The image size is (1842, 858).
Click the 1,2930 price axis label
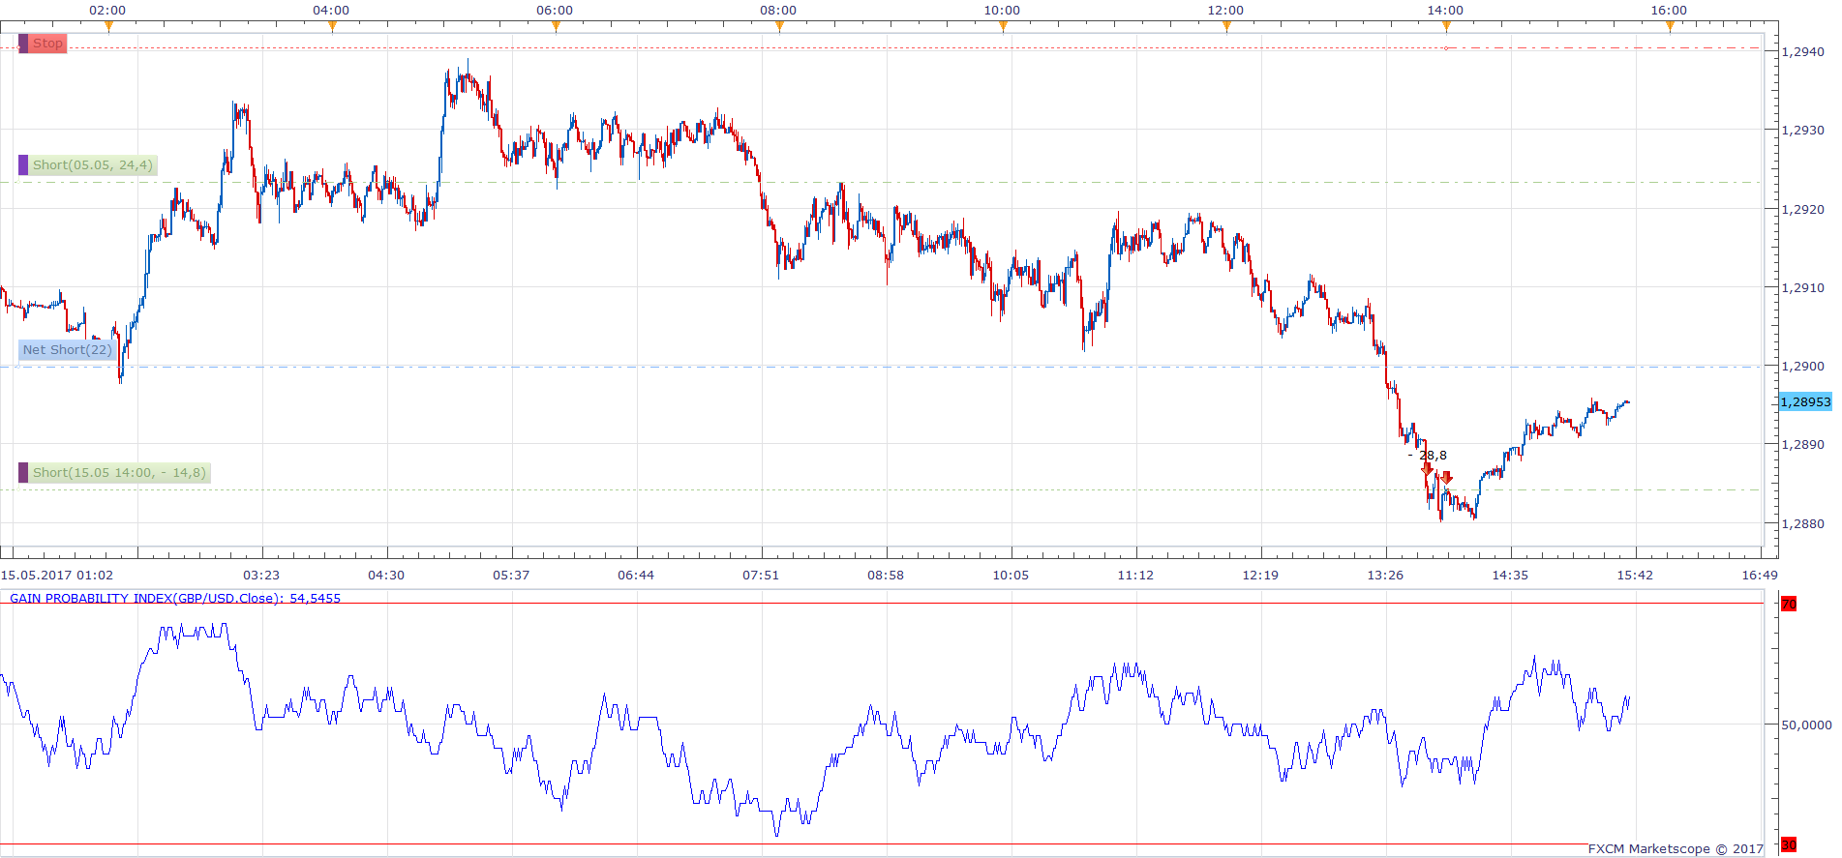pyautogui.click(x=1802, y=131)
